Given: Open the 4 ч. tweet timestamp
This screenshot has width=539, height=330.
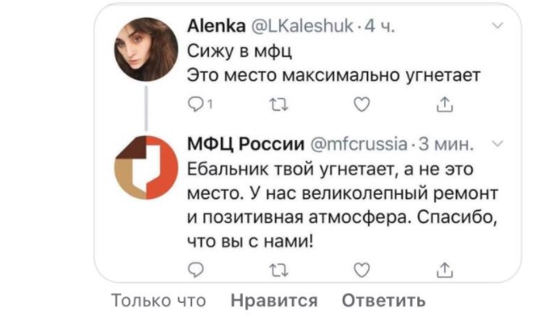Looking at the screenshot, I should coord(379,25).
